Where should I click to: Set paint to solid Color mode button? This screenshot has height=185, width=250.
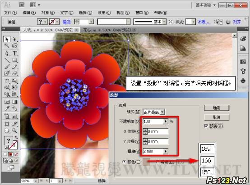click(5, 154)
